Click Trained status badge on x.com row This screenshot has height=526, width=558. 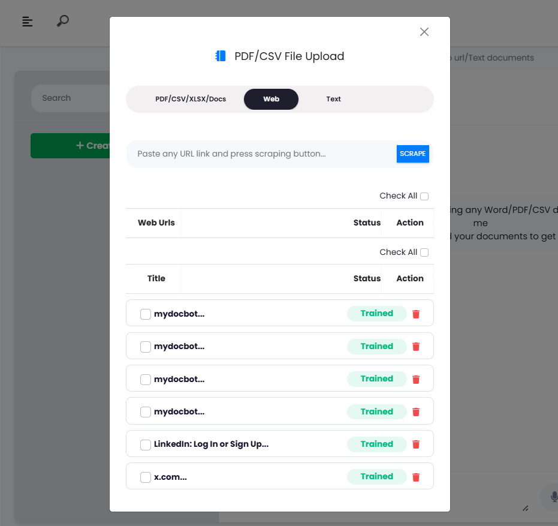coord(376,477)
